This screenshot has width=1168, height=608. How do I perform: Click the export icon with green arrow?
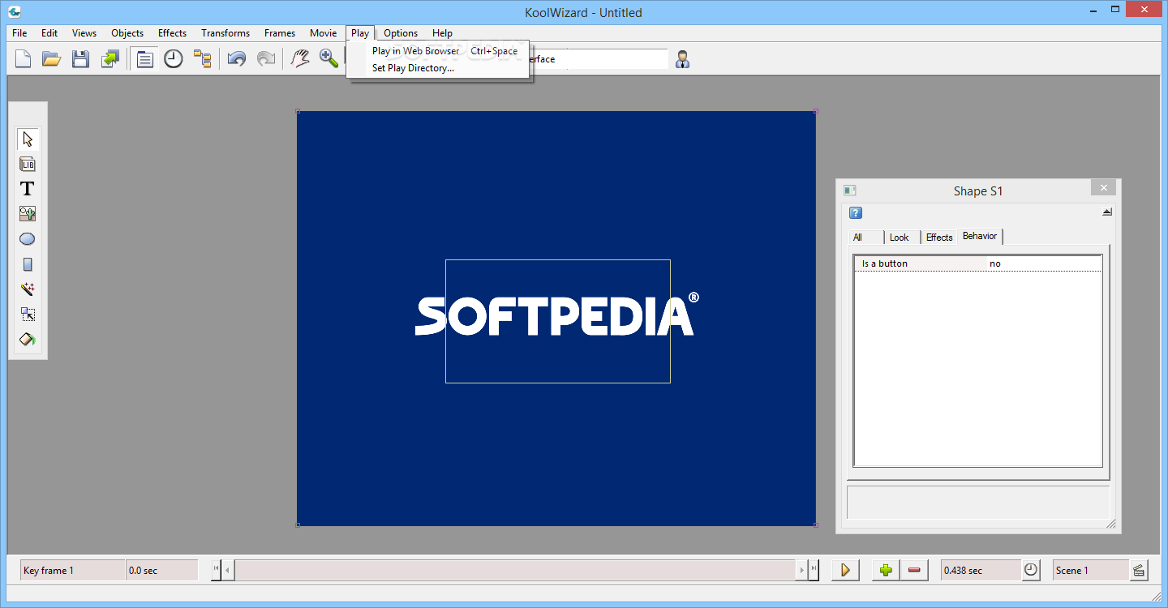point(109,58)
